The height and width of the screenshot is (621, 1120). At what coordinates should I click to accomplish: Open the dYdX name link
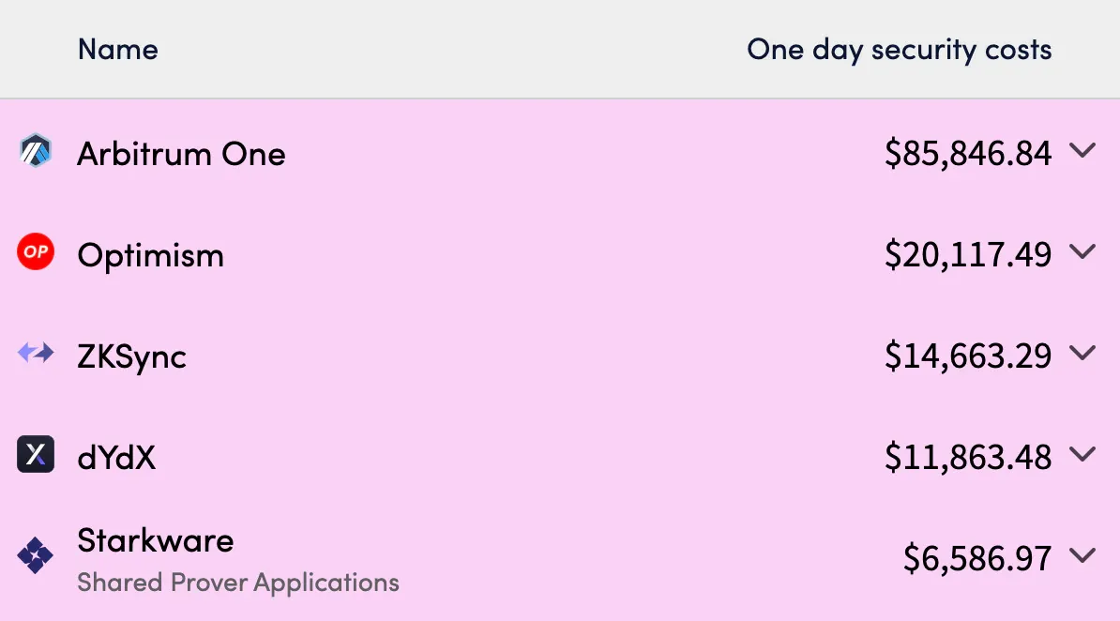(116, 458)
